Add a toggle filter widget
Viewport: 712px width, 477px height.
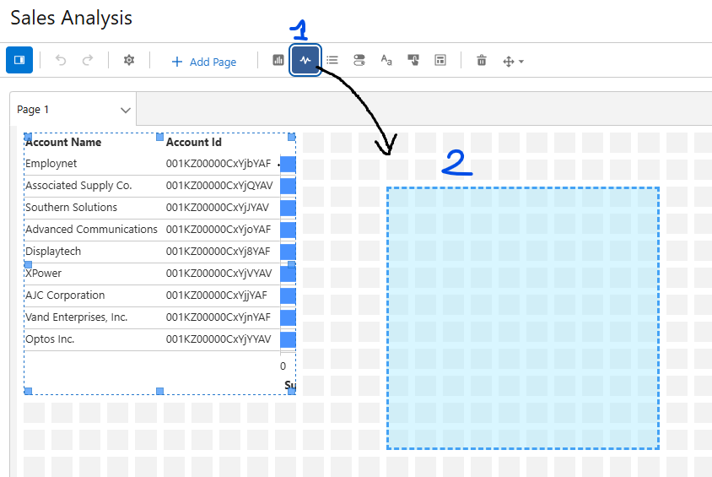click(x=359, y=61)
